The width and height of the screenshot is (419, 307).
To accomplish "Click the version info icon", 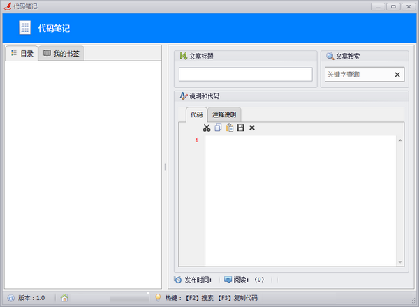I will (11, 298).
